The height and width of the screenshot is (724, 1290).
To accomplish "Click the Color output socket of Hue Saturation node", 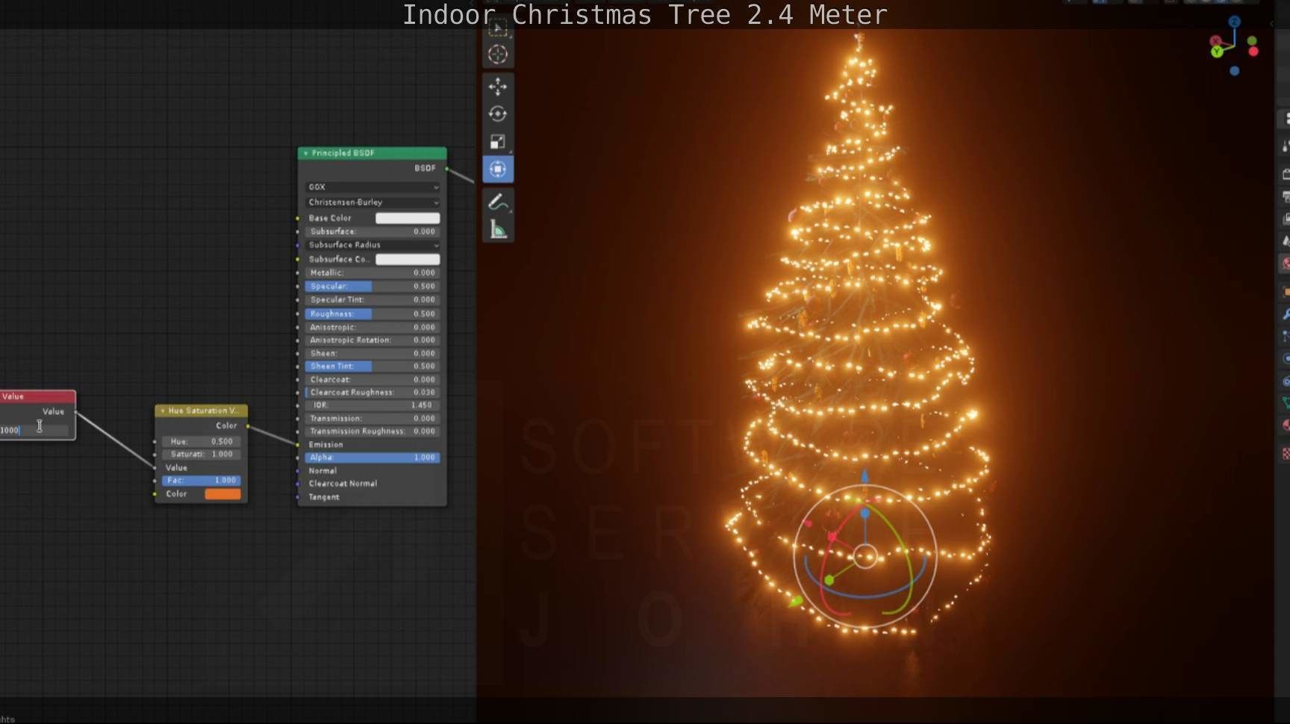I will [247, 426].
